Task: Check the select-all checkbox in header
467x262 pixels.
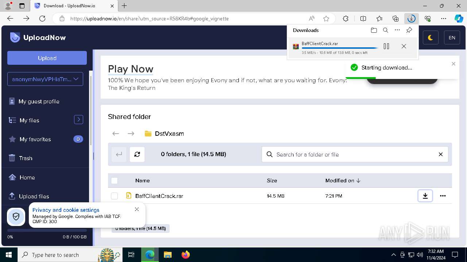Action: (x=115, y=180)
